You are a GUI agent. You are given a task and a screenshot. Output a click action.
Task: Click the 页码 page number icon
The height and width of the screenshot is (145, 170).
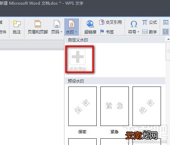(57, 24)
